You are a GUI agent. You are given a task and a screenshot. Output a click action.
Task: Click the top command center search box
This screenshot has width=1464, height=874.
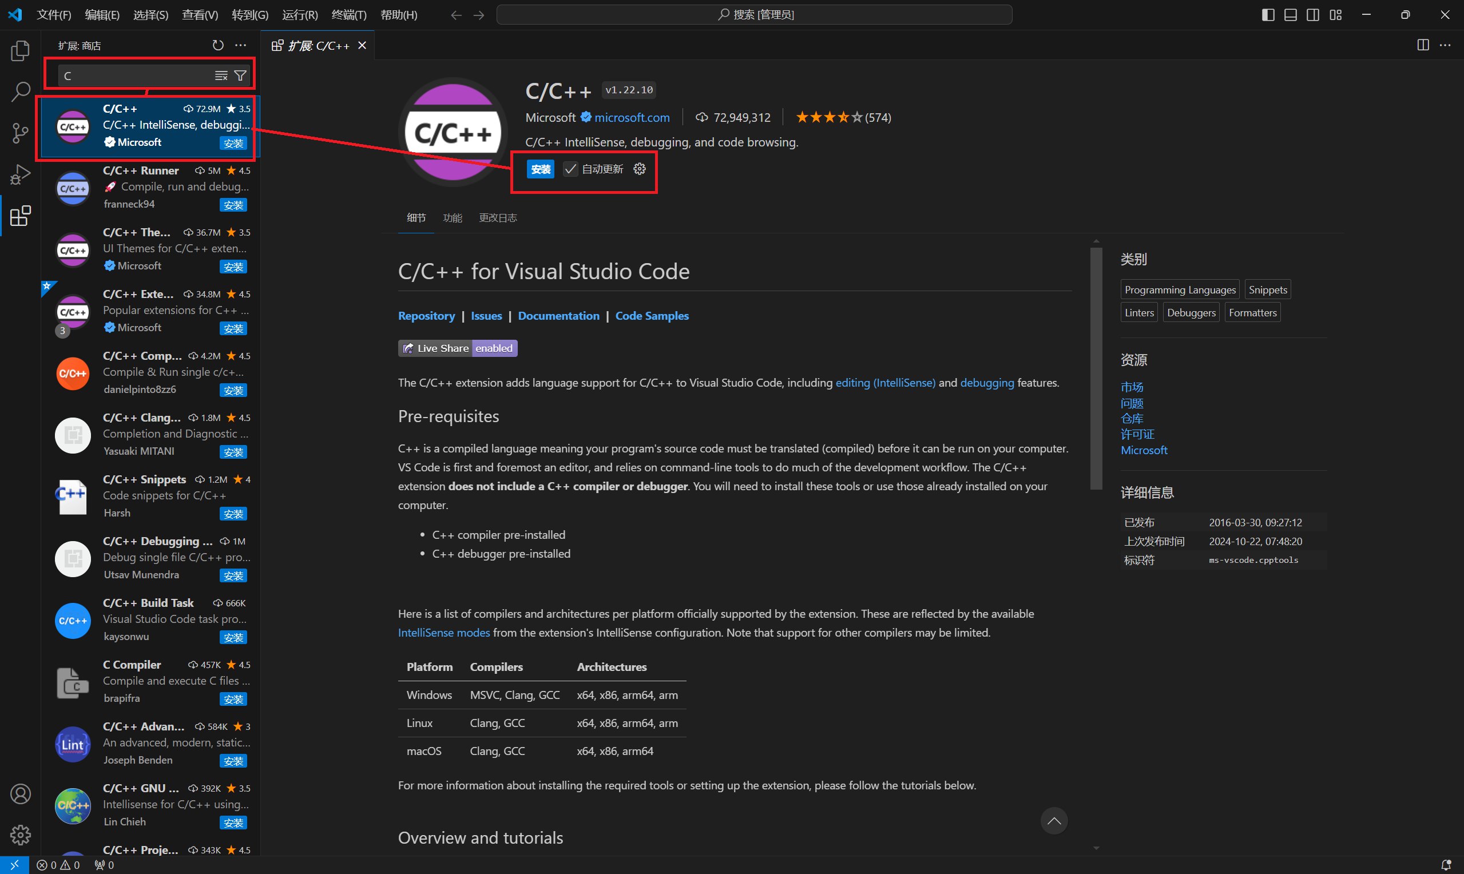coord(755,15)
